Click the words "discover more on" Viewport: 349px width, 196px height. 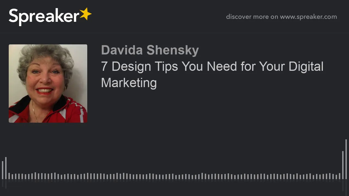click(252, 17)
